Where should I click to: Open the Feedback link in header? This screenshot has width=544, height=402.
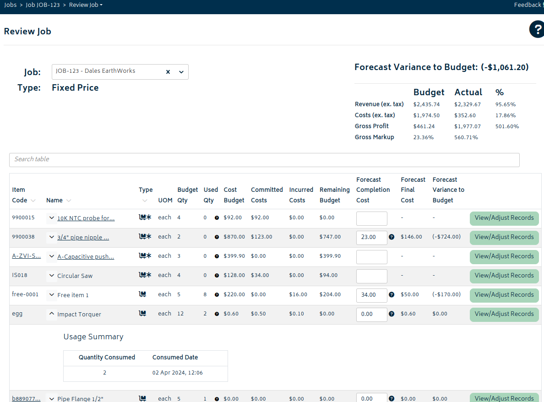pos(528,5)
